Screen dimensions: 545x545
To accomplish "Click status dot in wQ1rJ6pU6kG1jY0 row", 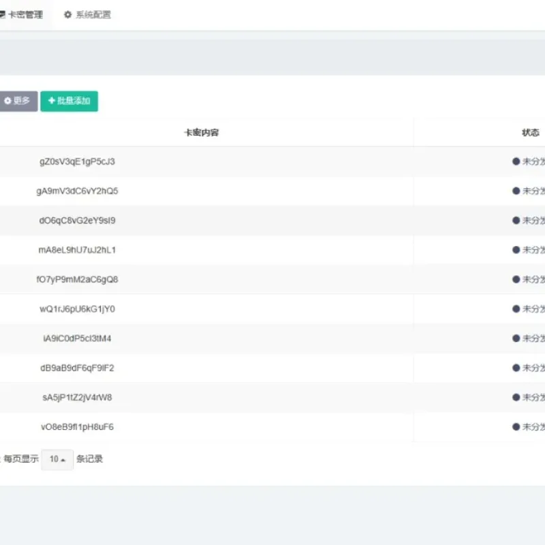I will [x=516, y=309].
